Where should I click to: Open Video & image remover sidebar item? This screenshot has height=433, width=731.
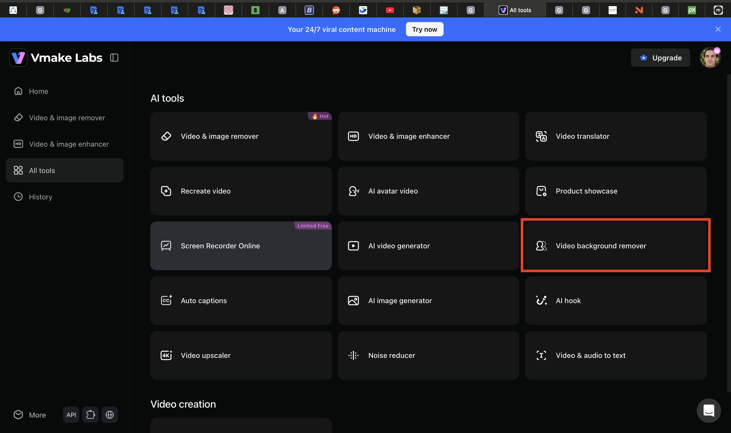tap(64, 118)
